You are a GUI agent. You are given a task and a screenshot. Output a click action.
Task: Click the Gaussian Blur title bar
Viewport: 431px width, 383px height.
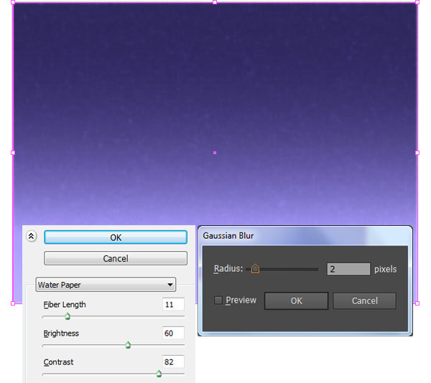tap(305, 236)
